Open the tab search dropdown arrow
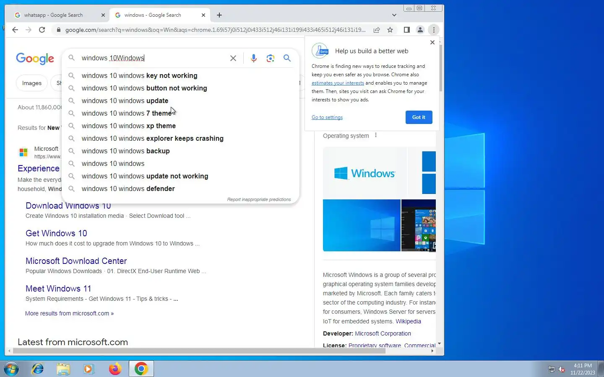This screenshot has height=377, width=604. click(394, 15)
